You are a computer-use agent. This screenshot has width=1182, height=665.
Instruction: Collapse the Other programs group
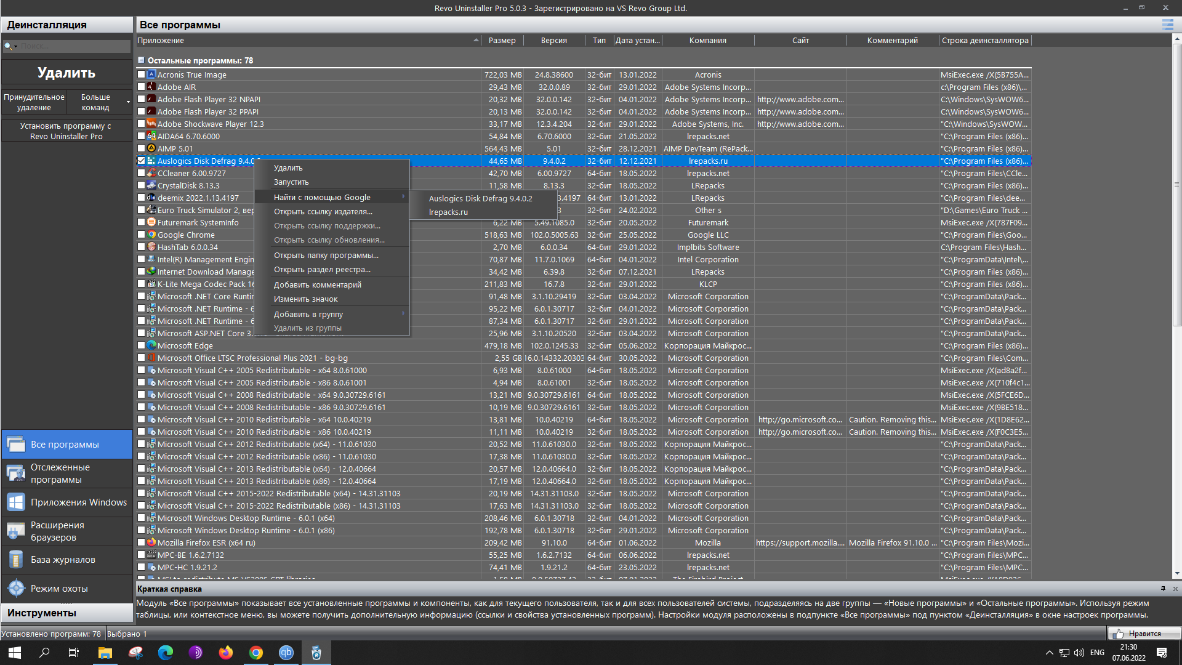point(141,60)
